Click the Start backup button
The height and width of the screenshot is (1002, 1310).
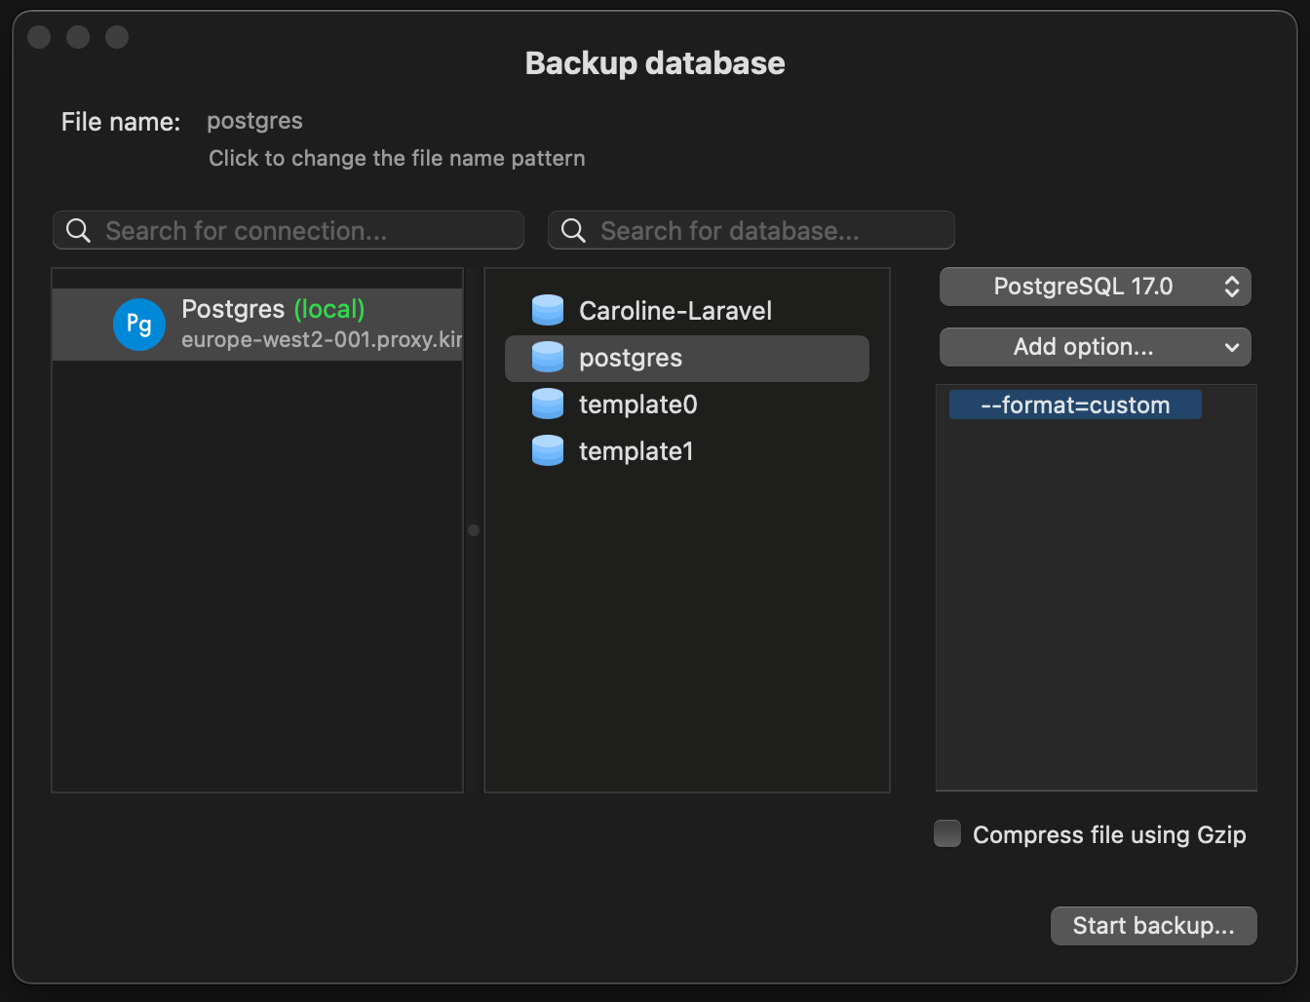click(1153, 925)
